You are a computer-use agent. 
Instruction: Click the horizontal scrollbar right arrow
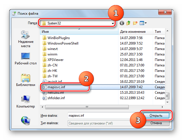[162, 107]
